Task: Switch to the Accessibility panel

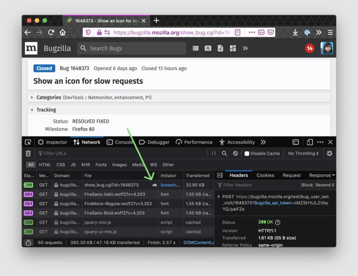Action: click(237, 142)
